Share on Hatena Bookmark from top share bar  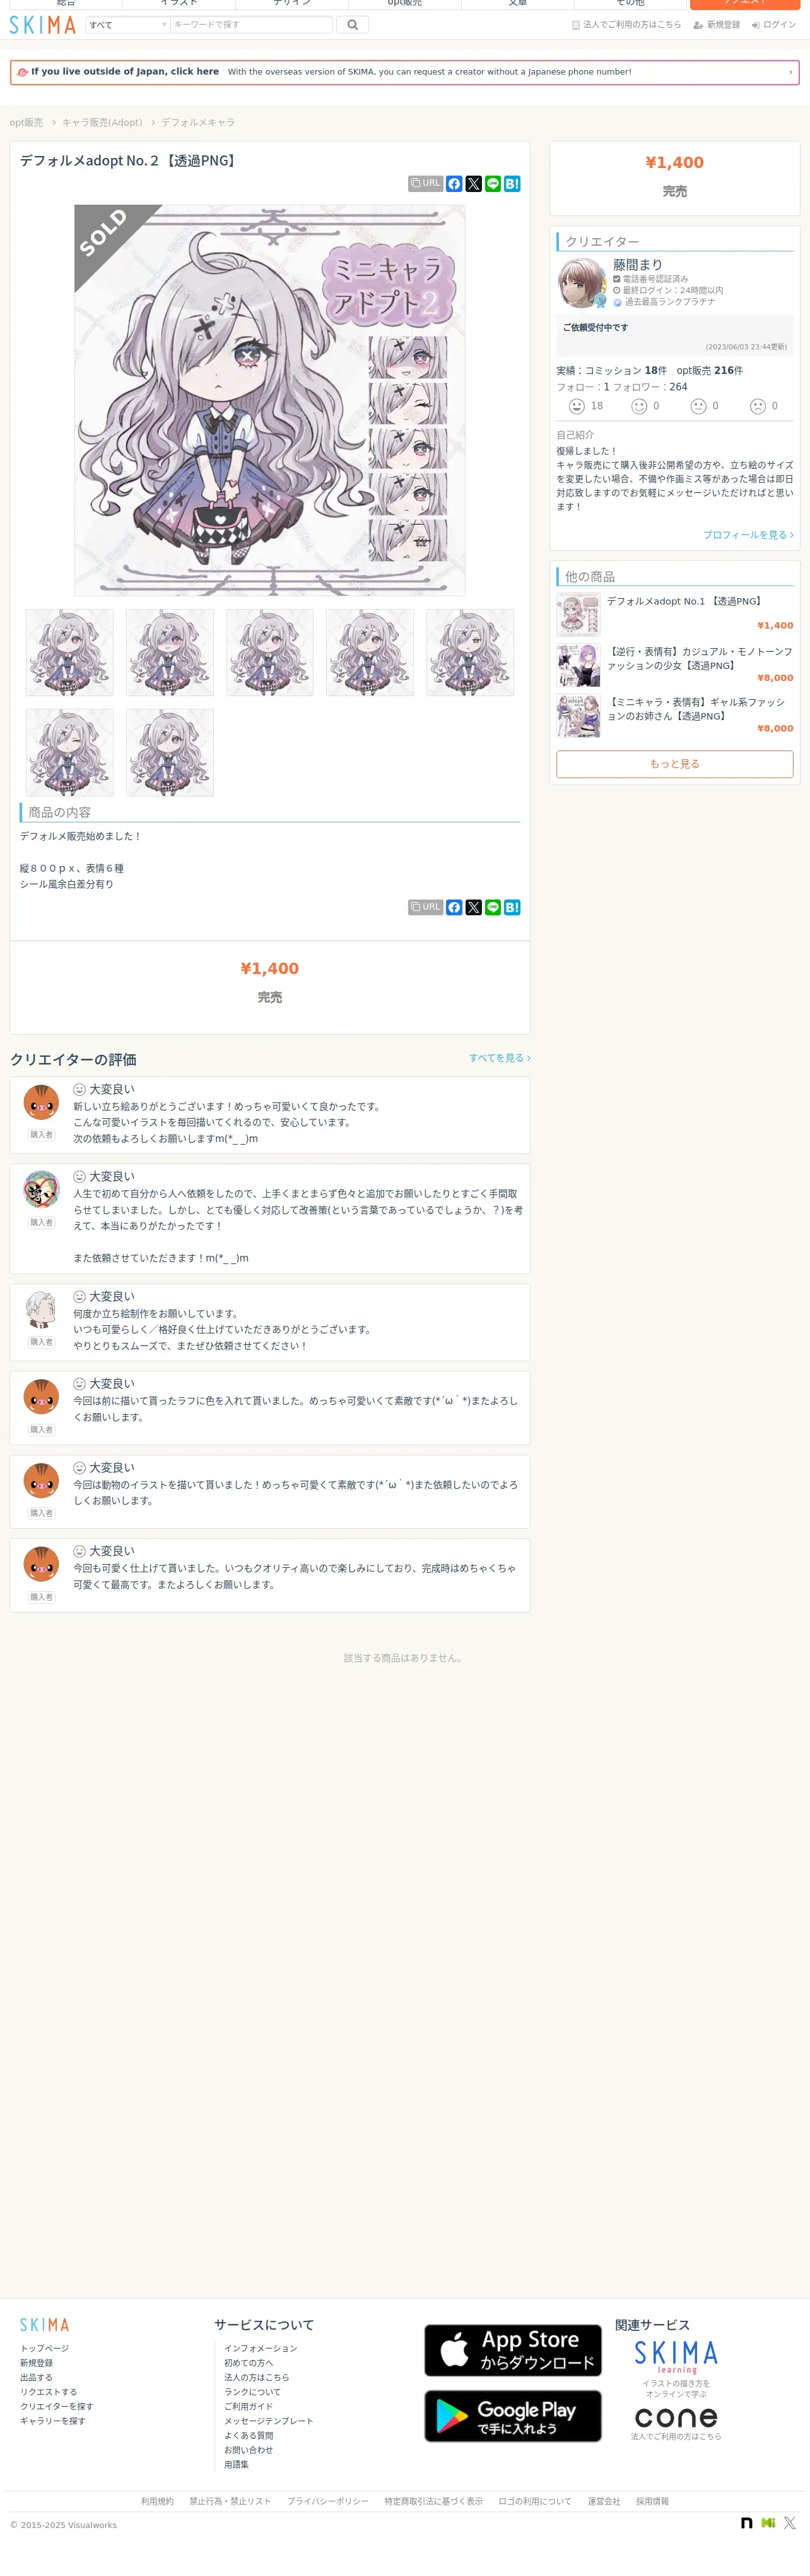pos(512,184)
